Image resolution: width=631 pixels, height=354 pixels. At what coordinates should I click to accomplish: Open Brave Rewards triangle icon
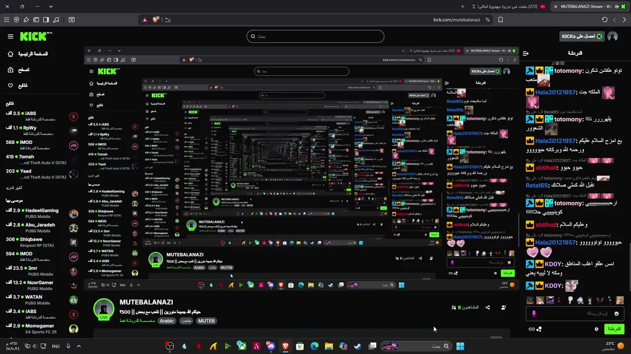145,20
